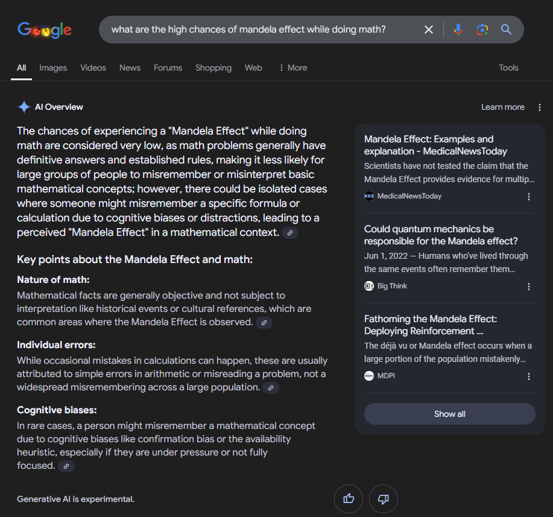Click the 'Individual errors:' heading

coord(57,345)
